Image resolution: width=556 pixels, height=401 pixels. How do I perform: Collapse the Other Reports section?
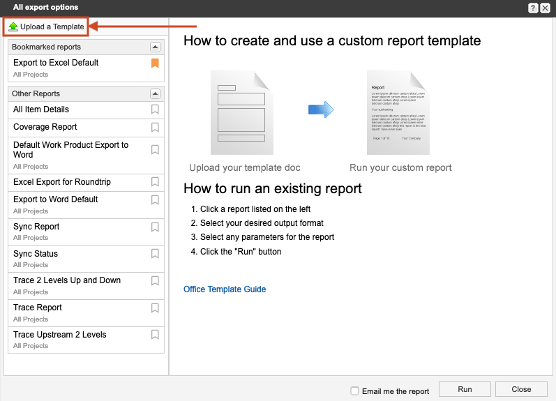(x=155, y=93)
